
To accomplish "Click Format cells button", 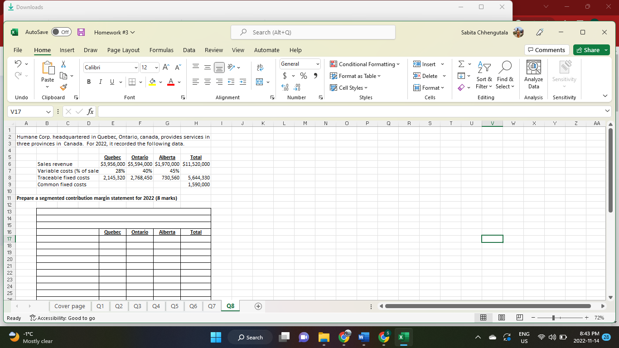I will click(x=429, y=87).
